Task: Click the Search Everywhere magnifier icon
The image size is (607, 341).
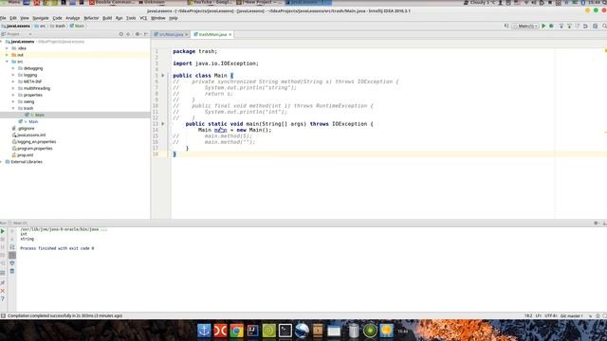Action: click(x=604, y=26)
